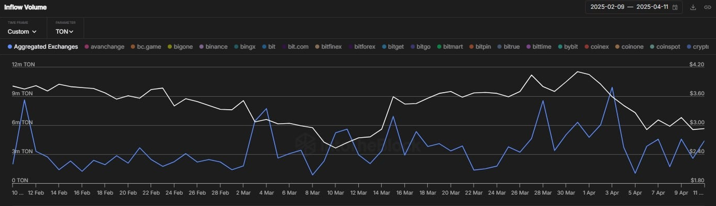Screen dimensions: 716x206
Task: Show the bitget exchange series
Action: pyautogui.click(x=393, y=47)
